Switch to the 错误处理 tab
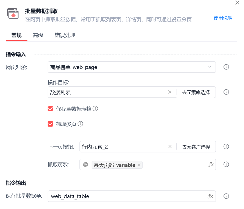 (x=65, y=35)
